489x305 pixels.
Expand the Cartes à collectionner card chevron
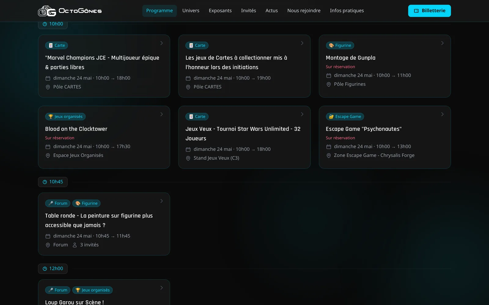click(302, 43)
